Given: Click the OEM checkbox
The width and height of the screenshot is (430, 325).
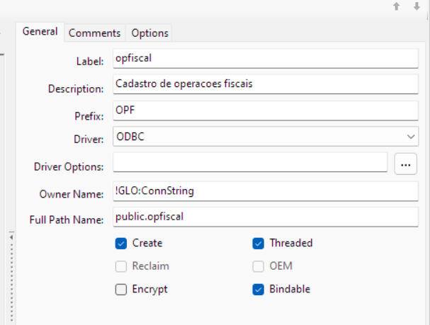Looking at the screenshot, I should coord(259,266).
